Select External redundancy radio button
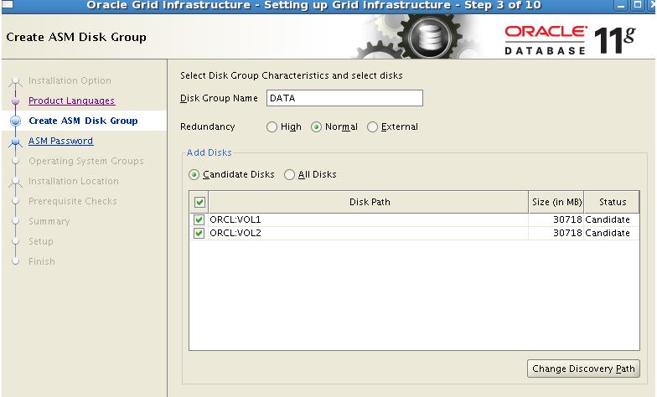 [372, 127]
